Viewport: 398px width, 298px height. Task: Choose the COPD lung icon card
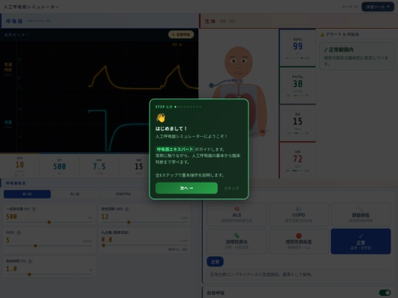click(298, 214)
